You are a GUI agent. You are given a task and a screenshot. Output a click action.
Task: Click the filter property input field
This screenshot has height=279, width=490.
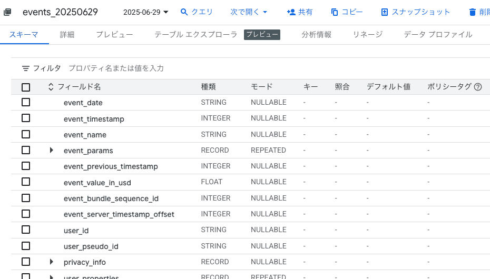click(x=211, y=68)
